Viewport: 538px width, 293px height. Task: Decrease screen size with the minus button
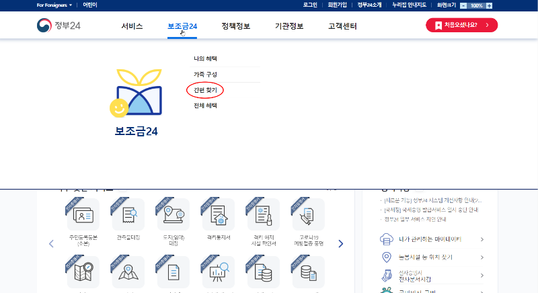click(463, 5)
